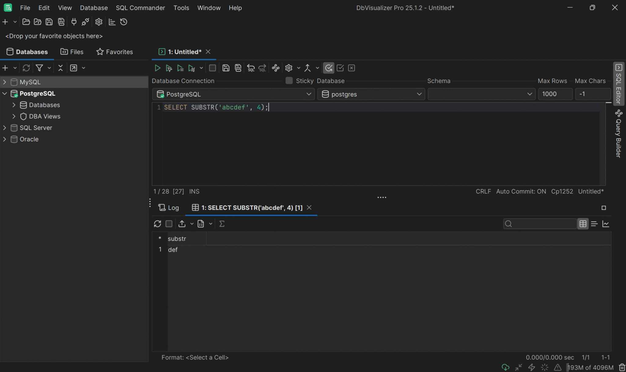Open the SQL editor settings gear icon
626x372 pixels.
[x=288, y=68]
